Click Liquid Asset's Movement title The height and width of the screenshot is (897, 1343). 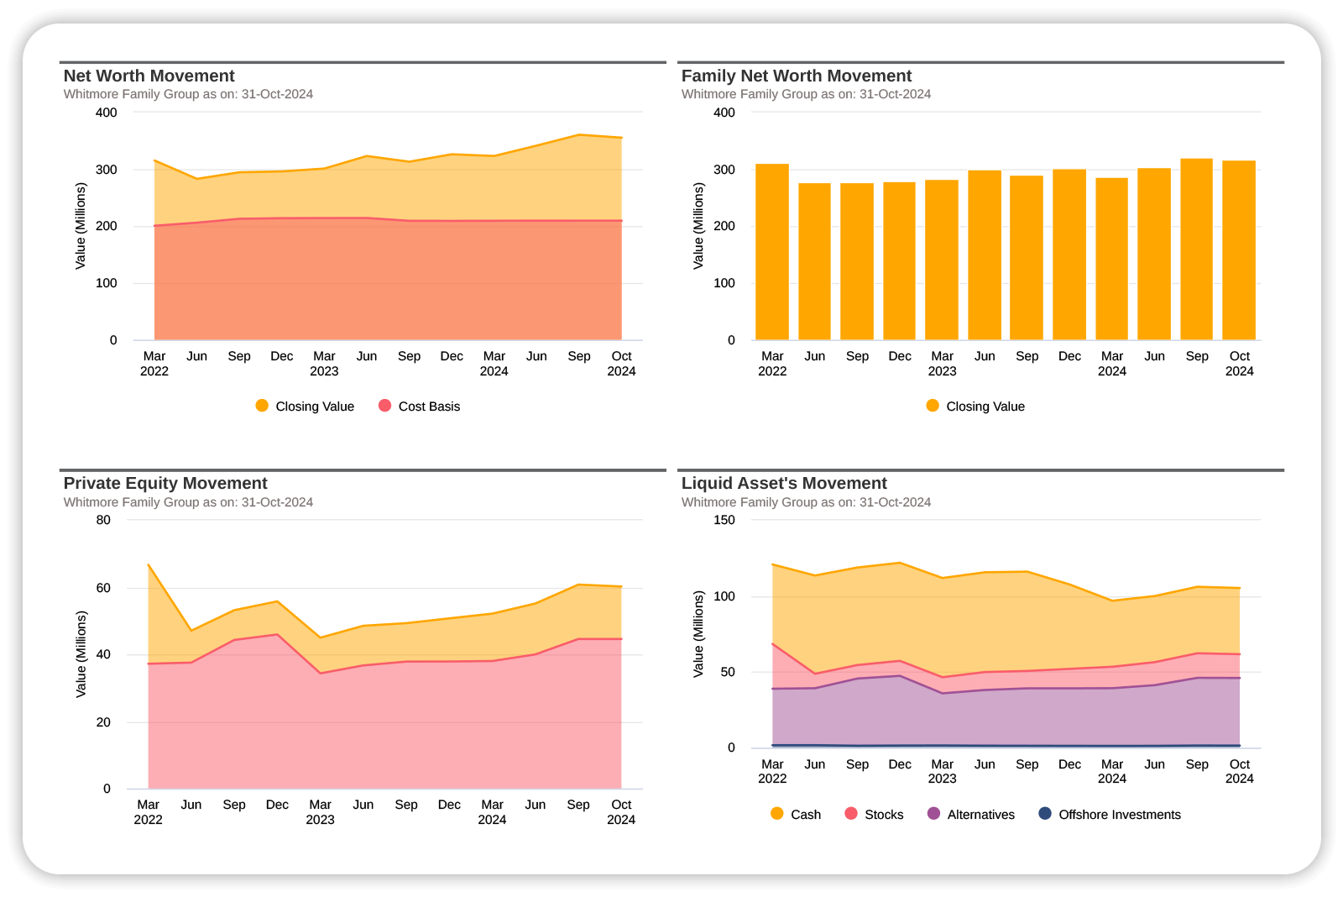point(784,483)
